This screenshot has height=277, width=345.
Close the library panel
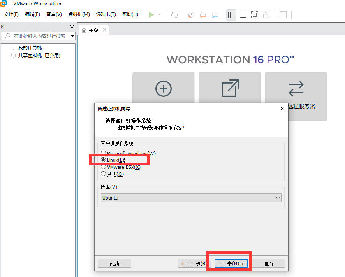pyautogui.click(x=72, y=26)
